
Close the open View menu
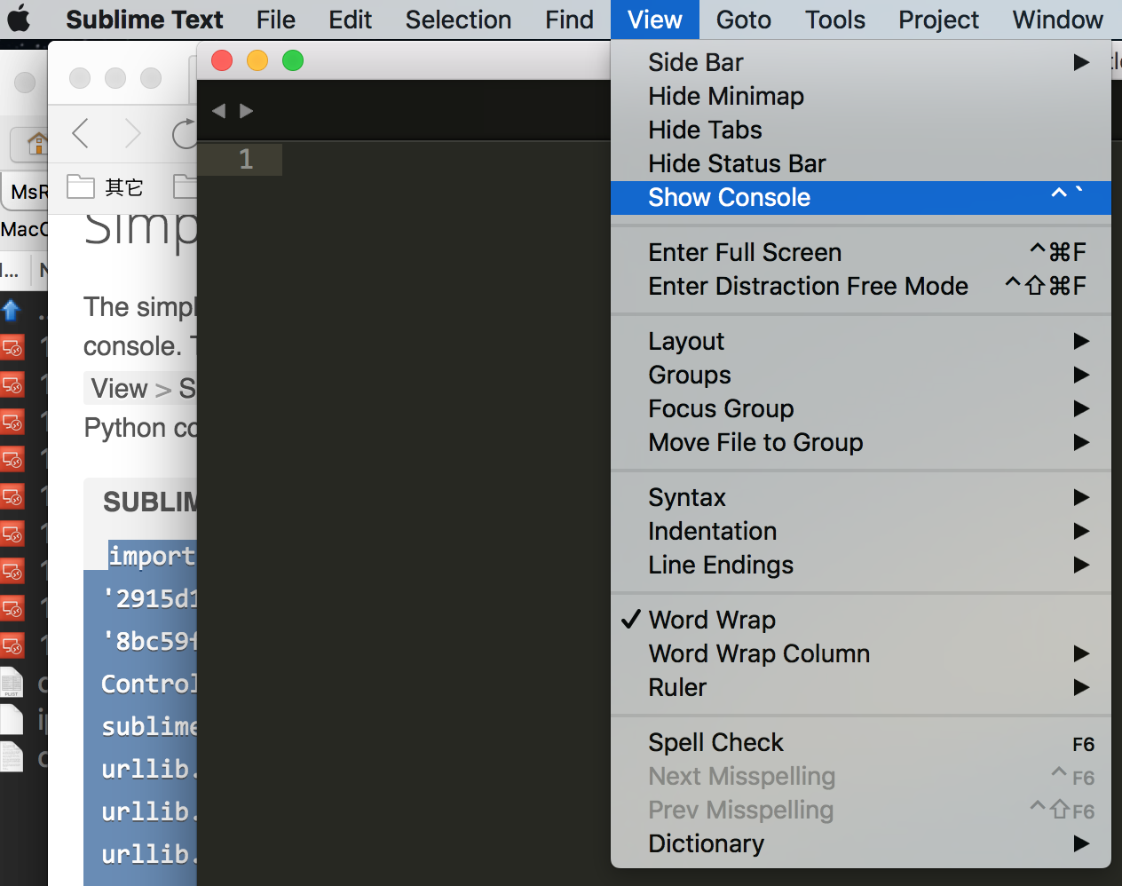coord(655,20)
